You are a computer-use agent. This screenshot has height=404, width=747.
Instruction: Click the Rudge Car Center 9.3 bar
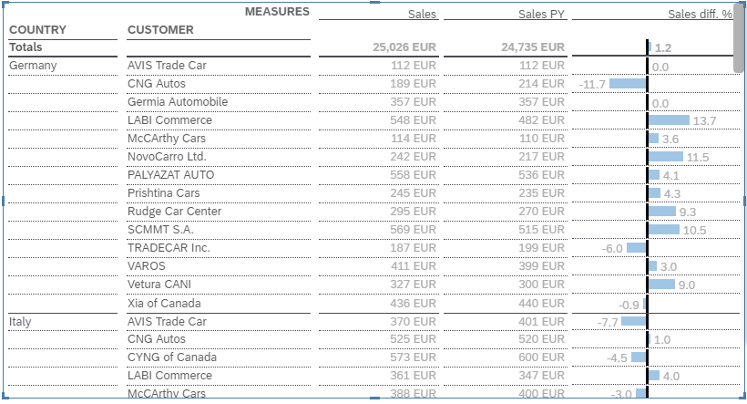[662, 212]
